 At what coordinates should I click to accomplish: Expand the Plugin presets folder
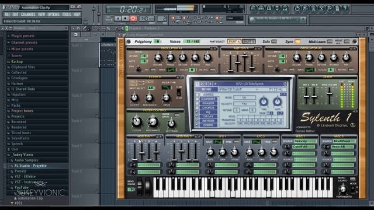[23, 36]
